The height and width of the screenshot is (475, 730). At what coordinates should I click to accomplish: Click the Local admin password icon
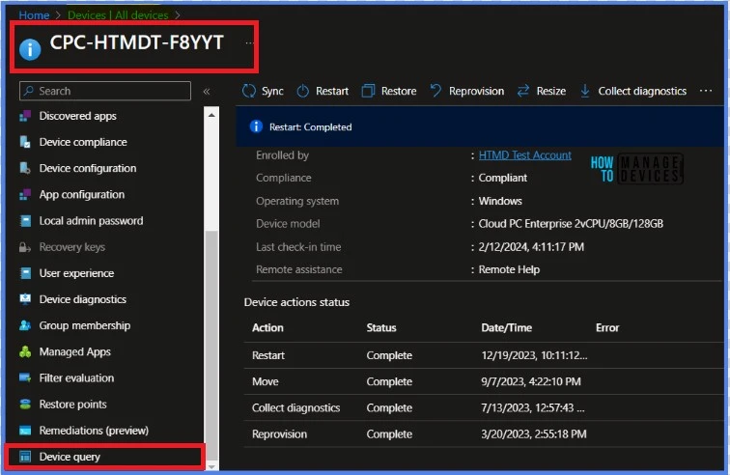click(25, 221)
